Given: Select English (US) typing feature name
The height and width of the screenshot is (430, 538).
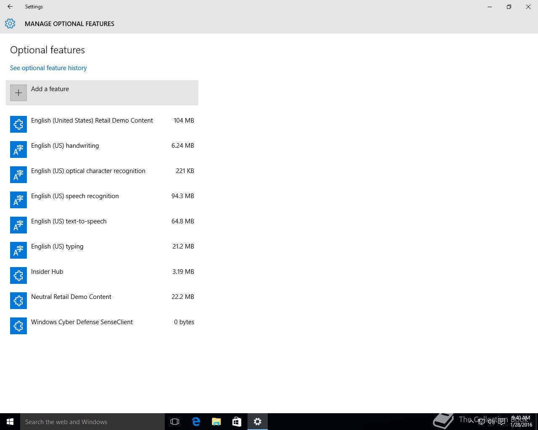Looking at the screenshot, I should (57, 246).
